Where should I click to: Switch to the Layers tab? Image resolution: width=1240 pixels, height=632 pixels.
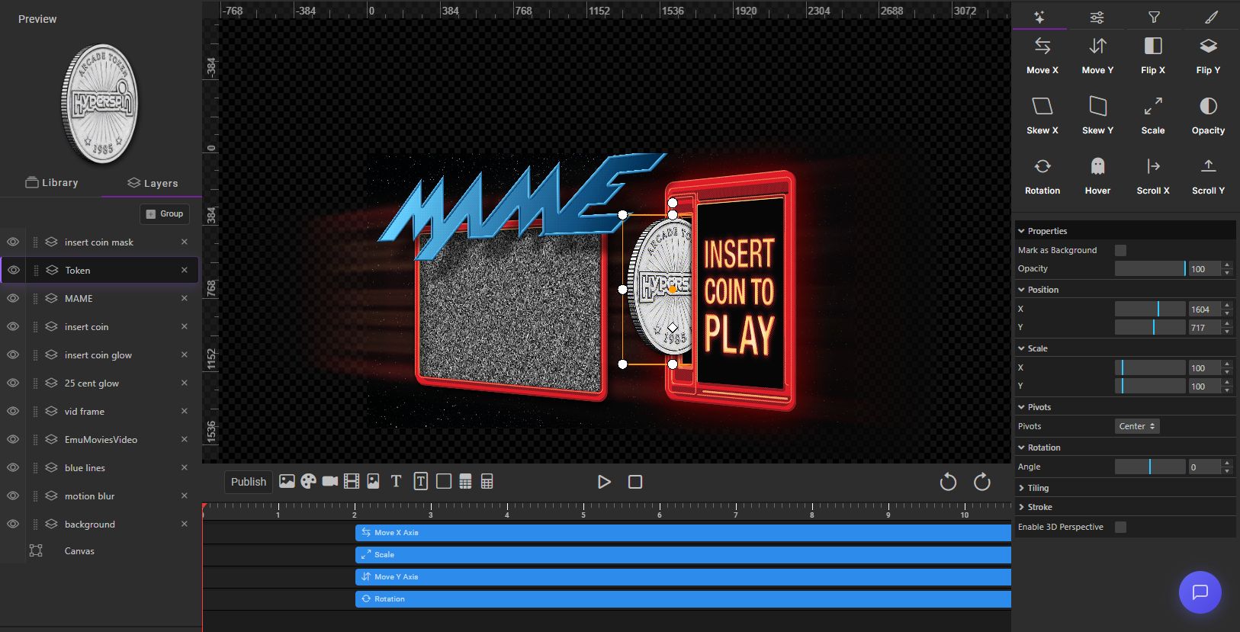pos(153,183)
